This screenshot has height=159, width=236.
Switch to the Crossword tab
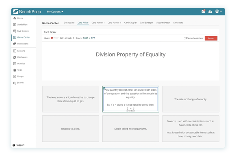178,23
